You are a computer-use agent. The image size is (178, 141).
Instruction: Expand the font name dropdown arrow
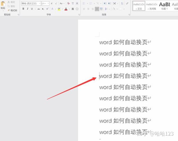click(40, 3)
